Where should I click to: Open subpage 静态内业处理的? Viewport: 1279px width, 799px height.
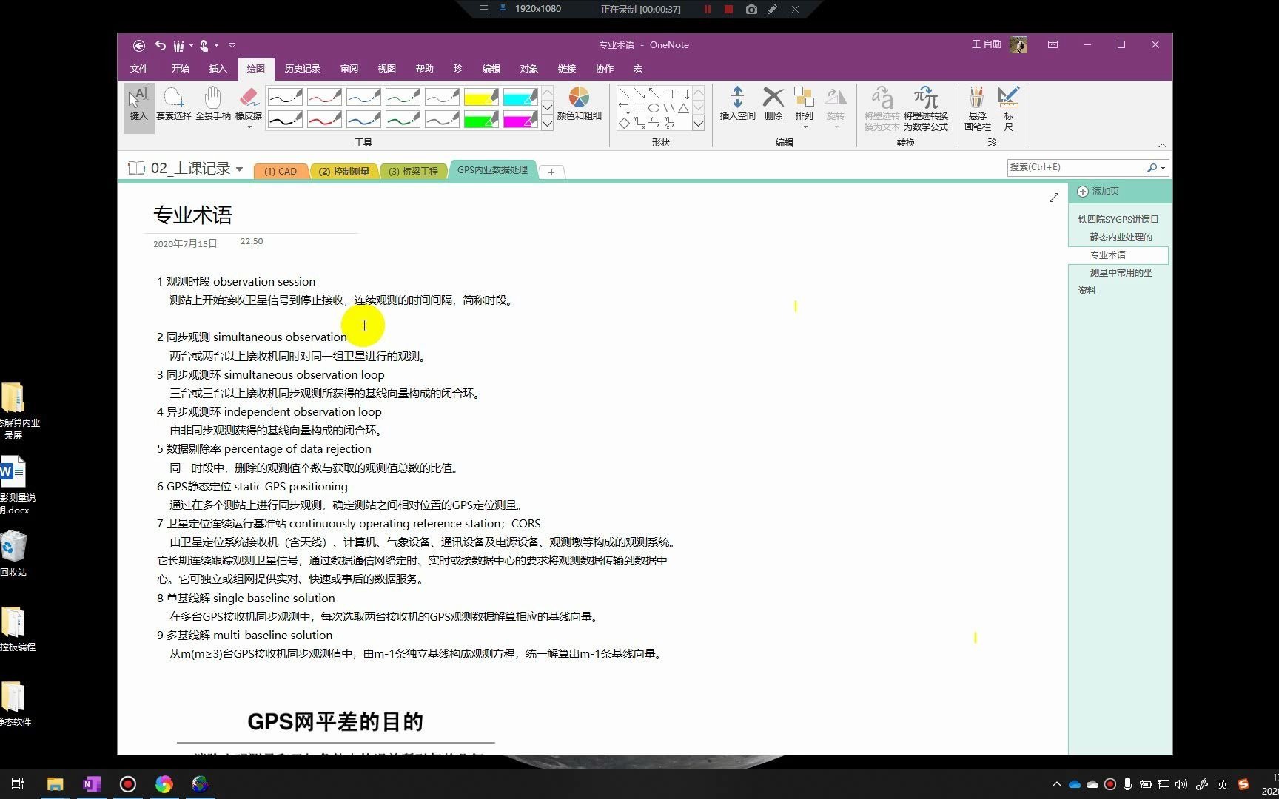1121,237
